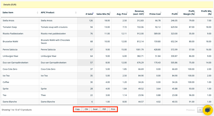Sort by Profit Mix (%) header
This screenshot has height=116, width=214.
206,12
